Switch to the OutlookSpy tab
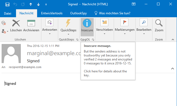Image resolution: width=177 pixels, height=106 pixels. click(78, 13)
